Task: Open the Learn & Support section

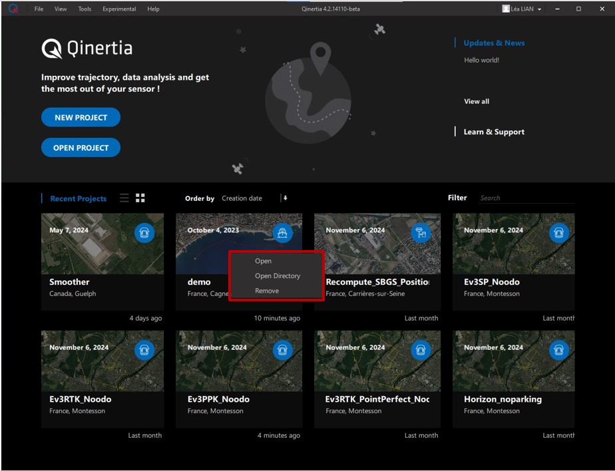Action: tap(494, 132)
